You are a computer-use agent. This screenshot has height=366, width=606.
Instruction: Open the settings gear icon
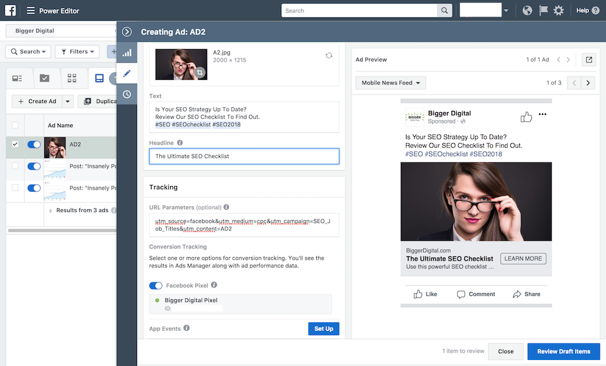click(559, 10)
